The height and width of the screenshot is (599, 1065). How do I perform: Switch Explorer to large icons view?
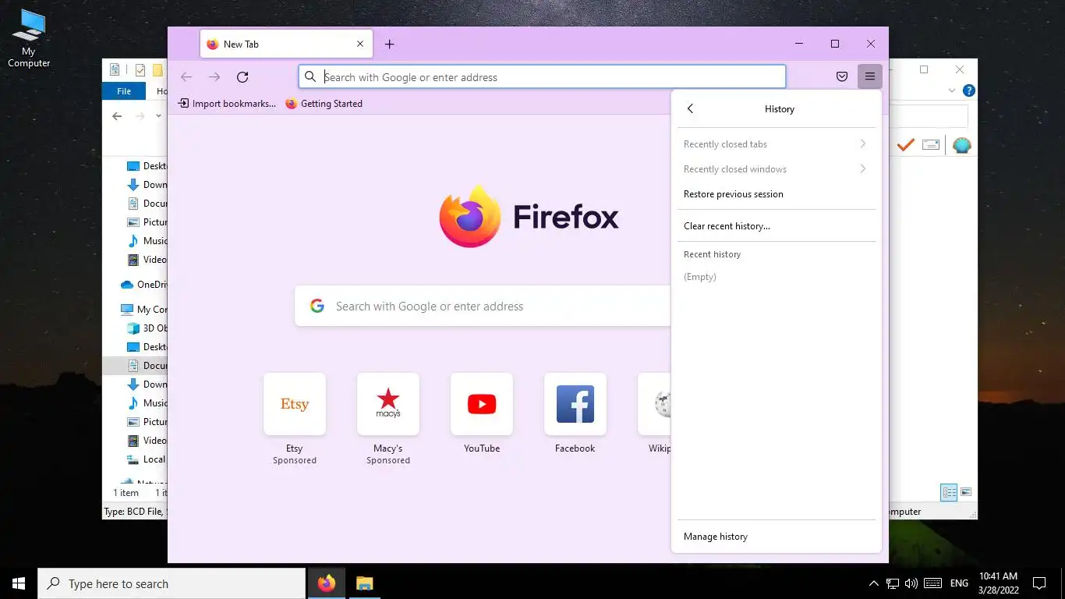point(966,492)
